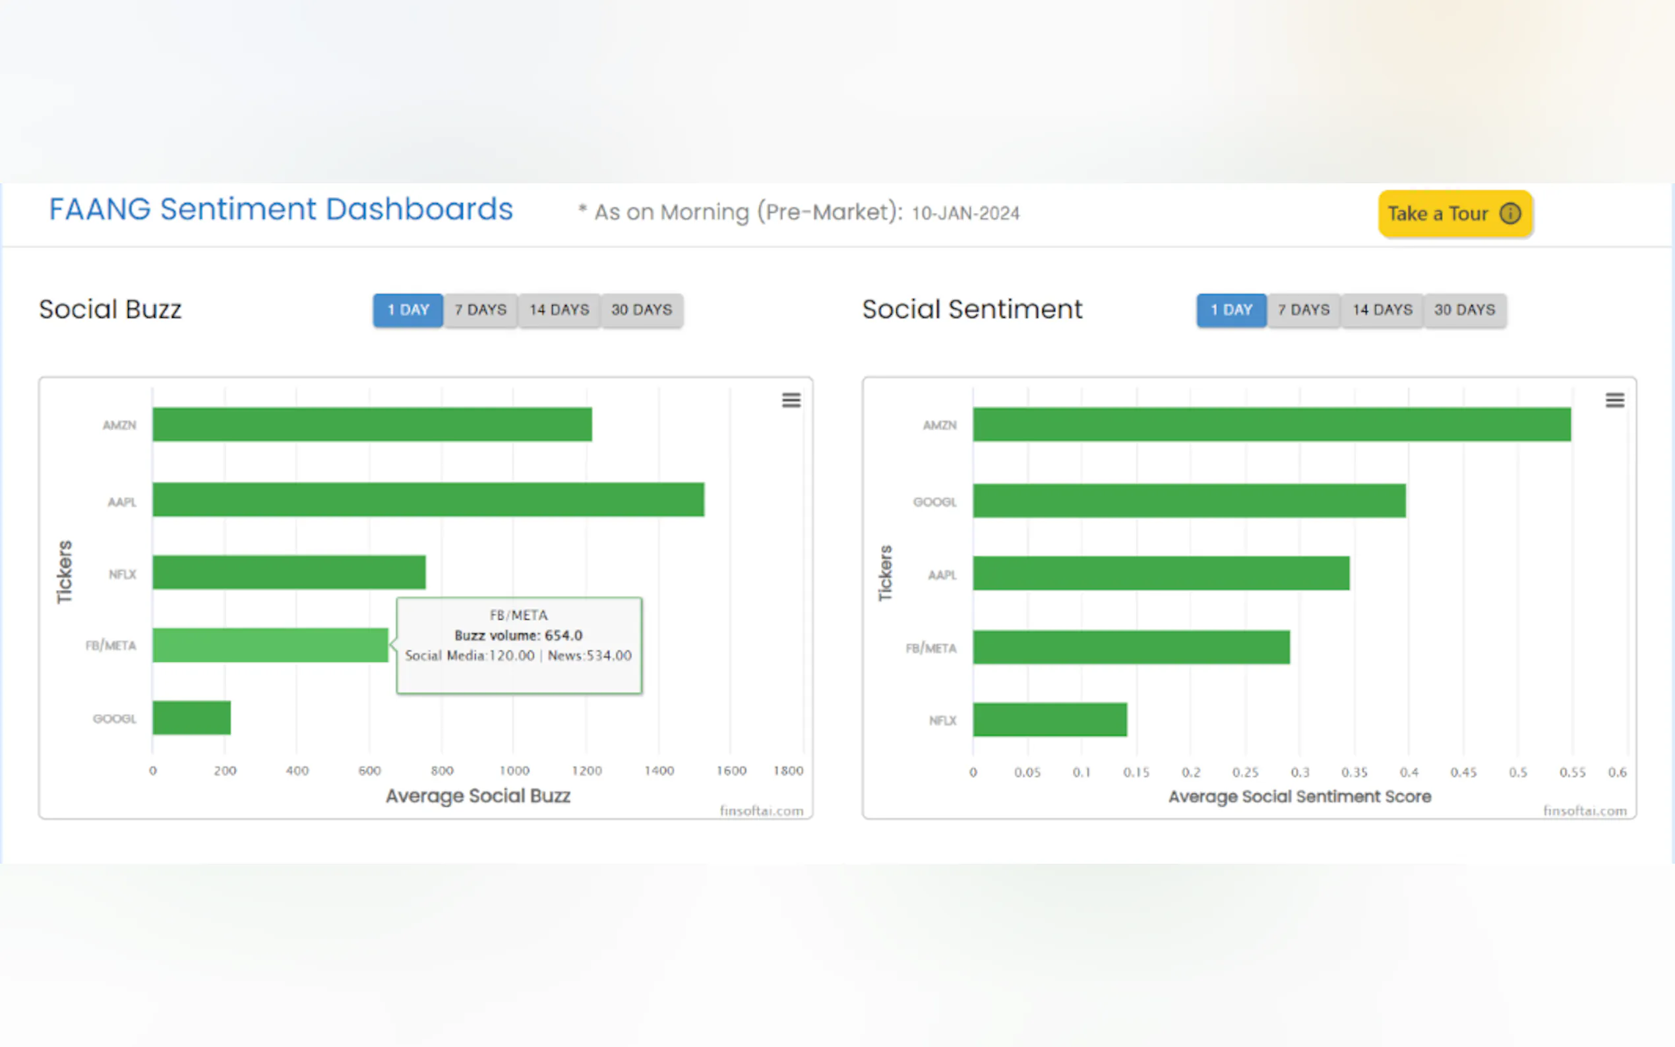Switch Social Buzz to 14 DAYS
Image resolution: width=1675 pixels, height=1047 pixels.
click(559, 309)
